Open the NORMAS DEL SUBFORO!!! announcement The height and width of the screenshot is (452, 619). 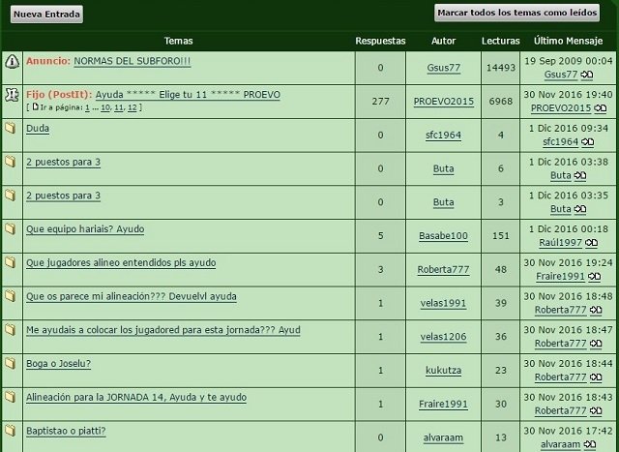(x=133, y=61)
